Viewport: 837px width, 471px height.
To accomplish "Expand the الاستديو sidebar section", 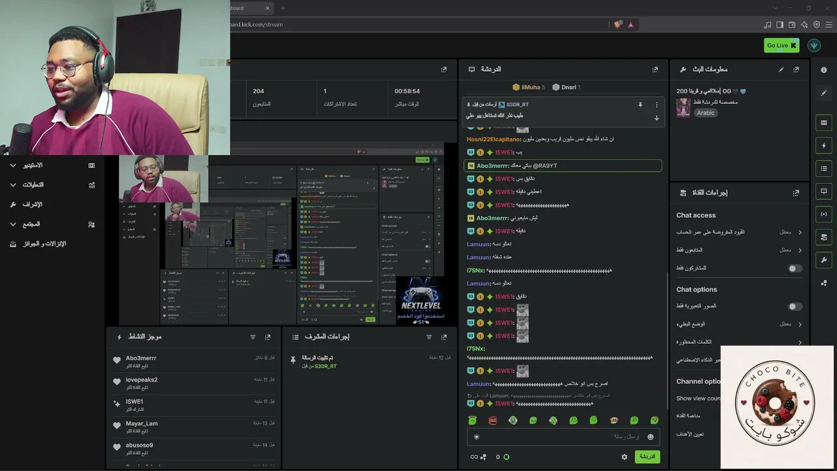I will 52,166.
